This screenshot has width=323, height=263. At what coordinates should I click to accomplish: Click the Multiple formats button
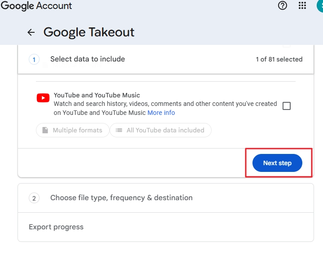[x=72, y=130]
